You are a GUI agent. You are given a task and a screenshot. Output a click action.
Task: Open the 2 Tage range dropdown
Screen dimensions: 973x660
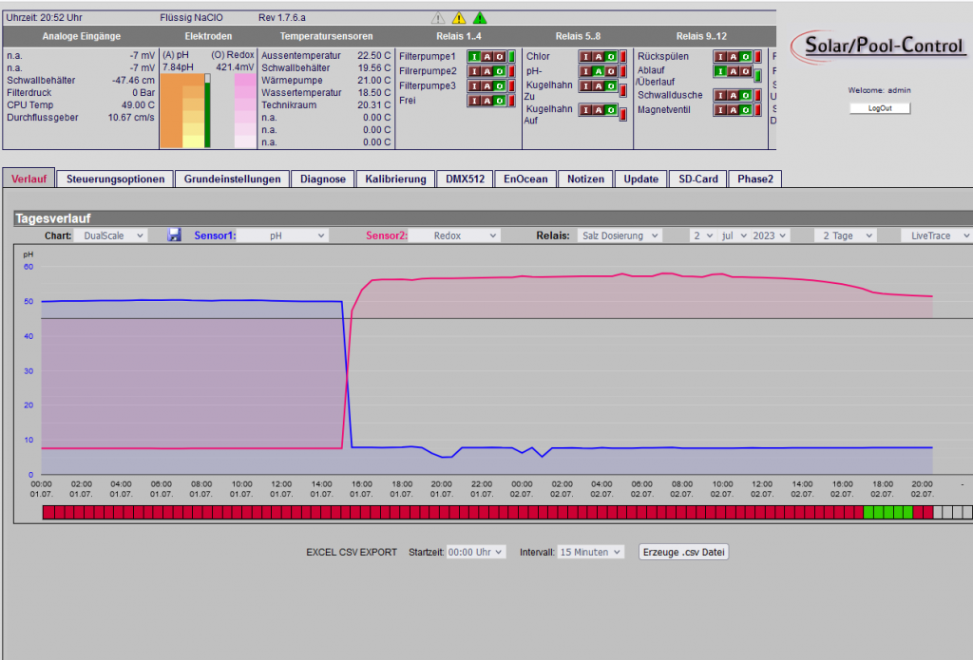point(847,236)
